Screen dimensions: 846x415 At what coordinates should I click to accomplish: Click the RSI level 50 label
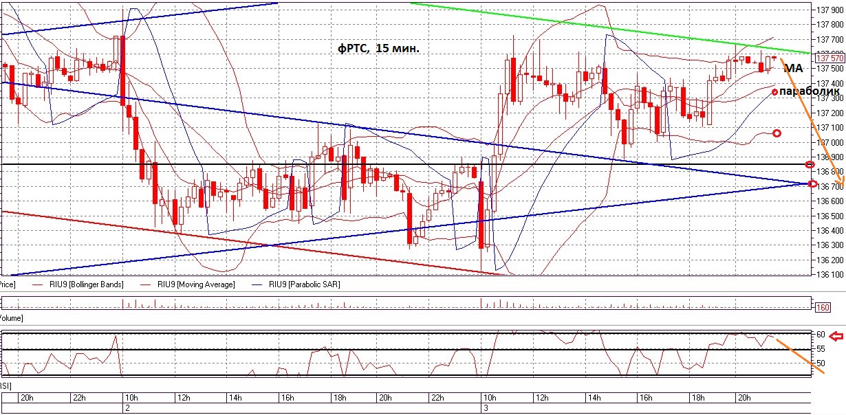pyautogui.click(x=821, y=363)
